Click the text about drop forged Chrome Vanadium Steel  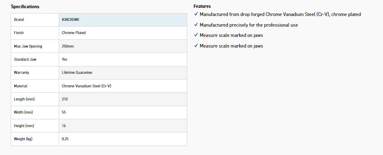280,14
